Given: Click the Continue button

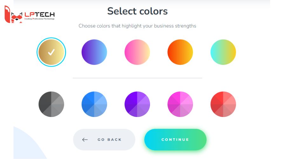Looking at the screenshot, I should pos(175,140).
